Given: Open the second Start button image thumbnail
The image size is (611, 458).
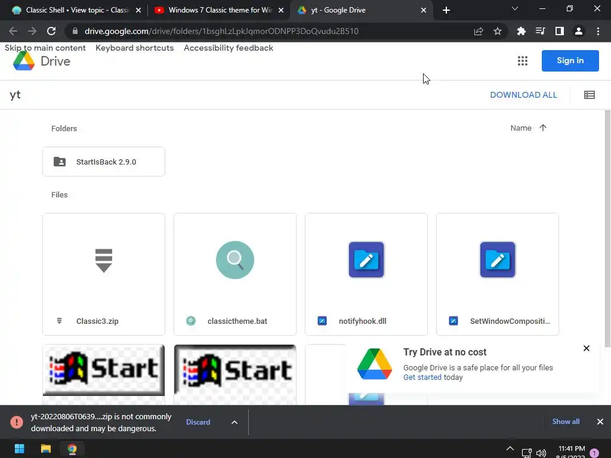Looking at the screenshot, I should (235, 370).
